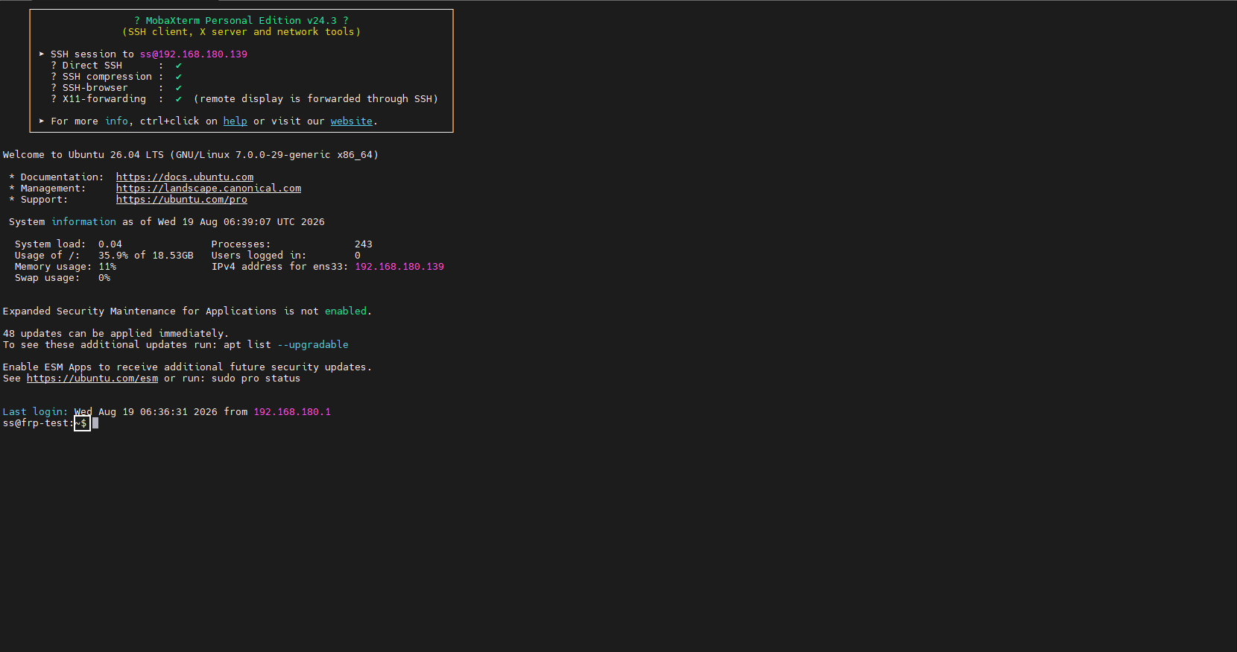Click the Expanded Security Maintenance line
The width and height of the screenshot is (1237, 652).
(x=188, y=311)
